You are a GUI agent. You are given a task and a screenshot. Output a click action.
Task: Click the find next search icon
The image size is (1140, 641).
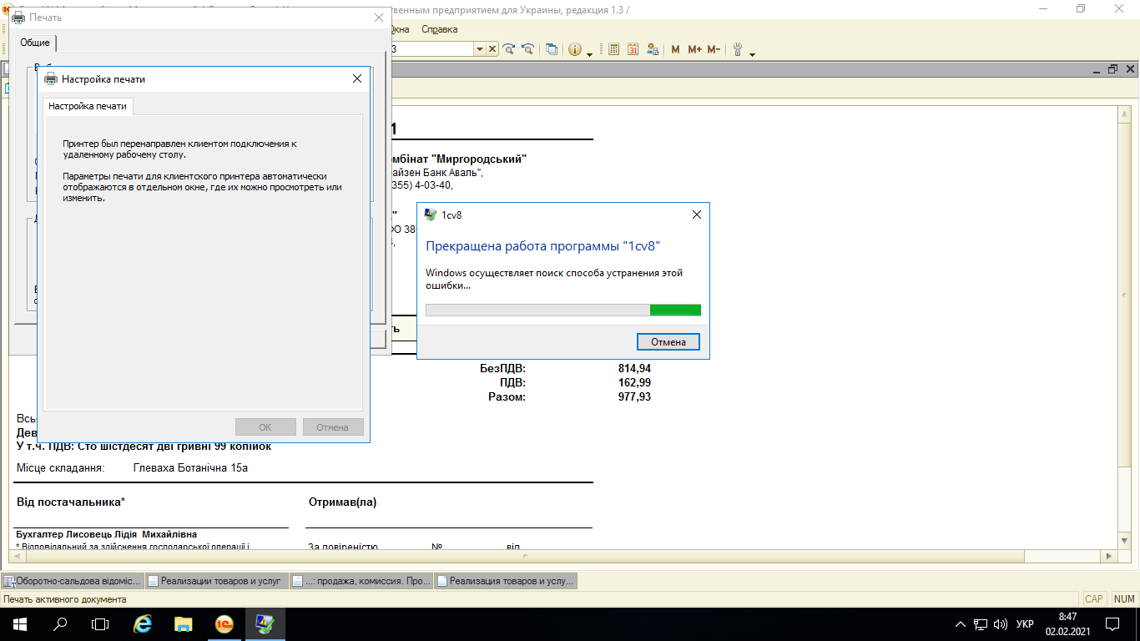tap(508, 49)
